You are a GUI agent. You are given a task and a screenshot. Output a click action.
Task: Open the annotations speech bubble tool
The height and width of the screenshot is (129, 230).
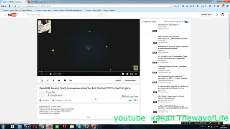pyautogui.click(x=59, y=80)
